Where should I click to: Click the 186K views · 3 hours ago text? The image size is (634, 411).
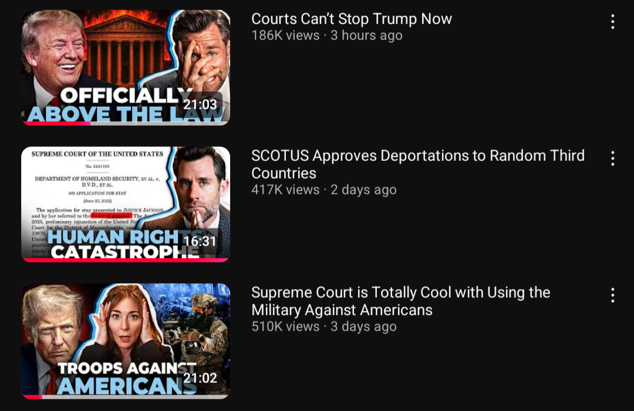coord(327,36)
